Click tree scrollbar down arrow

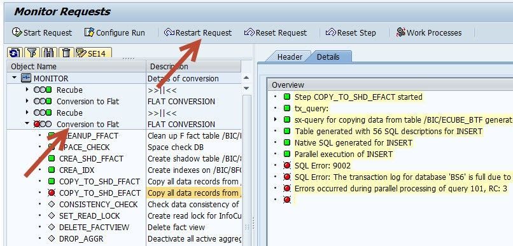tap(246, 88)
